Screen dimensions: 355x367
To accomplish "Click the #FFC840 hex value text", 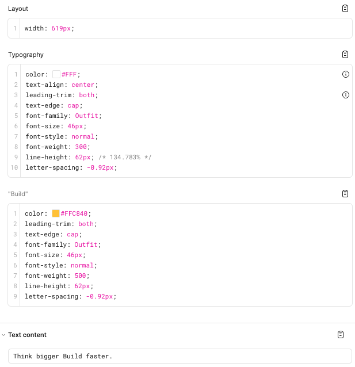I will click(x=75, y=213).
